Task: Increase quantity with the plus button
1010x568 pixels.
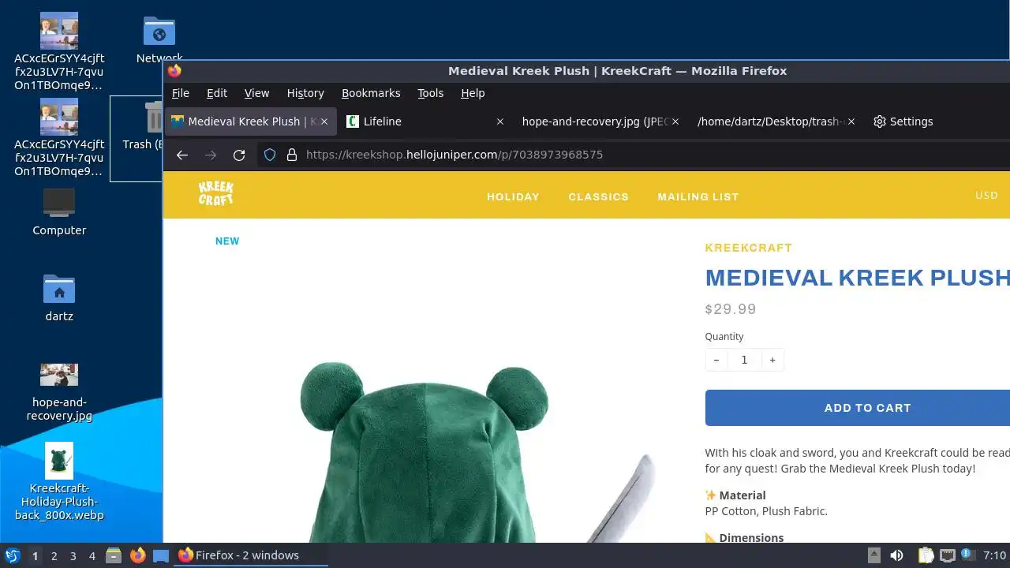Action: tap(772, 360)
